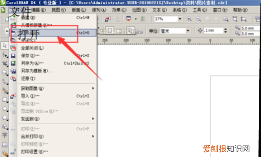
Task: Click the upper 5.0 mm duplicate distance field
Action: click(251, 28)
